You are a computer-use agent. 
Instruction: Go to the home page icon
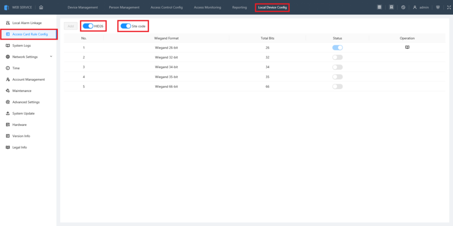41,7
